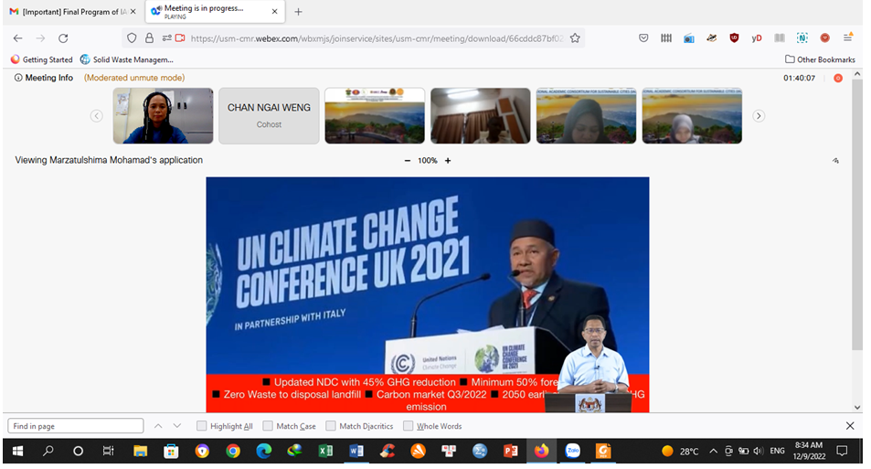Open Excel from the taskbar
The image size is (871, 469).
[x=325, y=452]
